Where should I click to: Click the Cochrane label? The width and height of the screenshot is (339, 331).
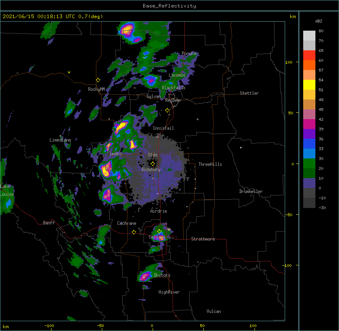(x=127, y=223)
